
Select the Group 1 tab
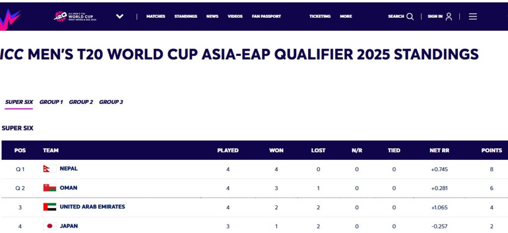coord(51,102)
